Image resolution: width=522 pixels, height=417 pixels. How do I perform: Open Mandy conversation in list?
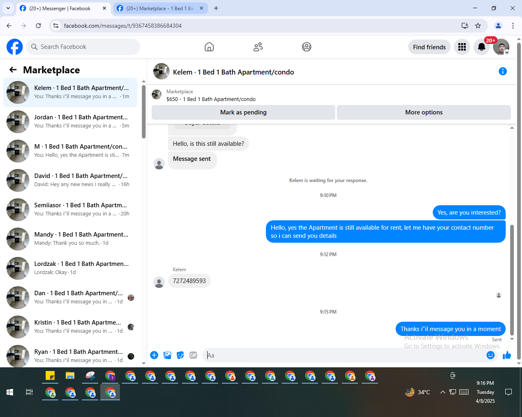(71, 239)
